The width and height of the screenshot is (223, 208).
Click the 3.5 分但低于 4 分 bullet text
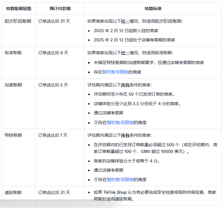coord(137,104)
